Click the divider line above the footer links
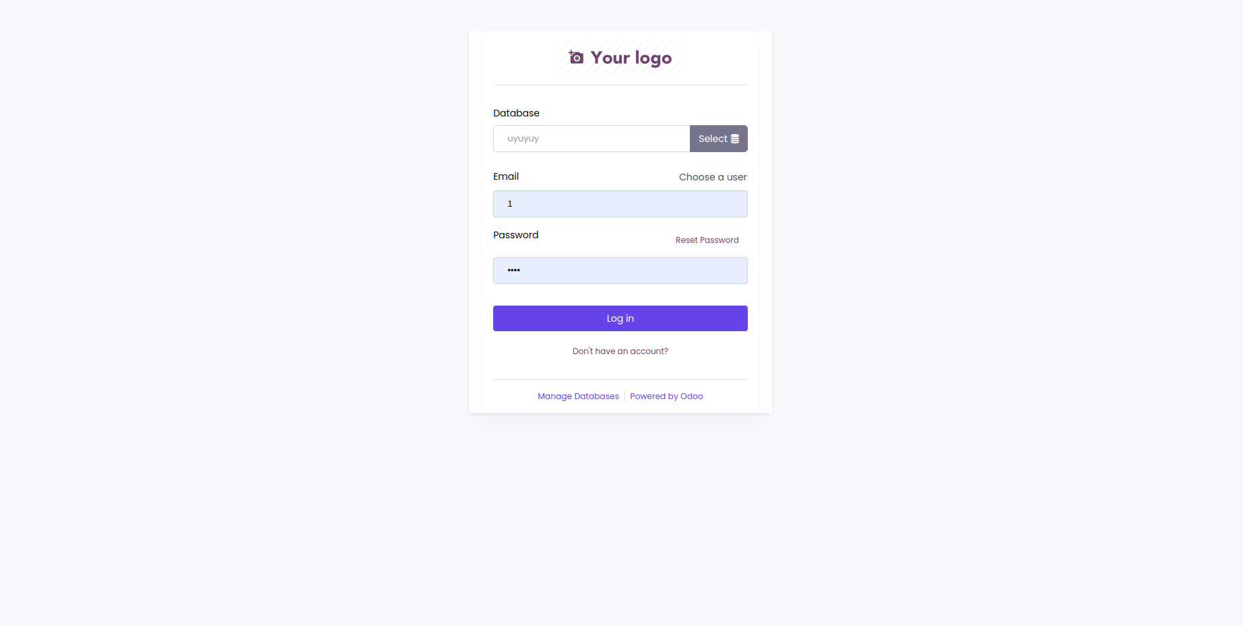 click(620, 380)
